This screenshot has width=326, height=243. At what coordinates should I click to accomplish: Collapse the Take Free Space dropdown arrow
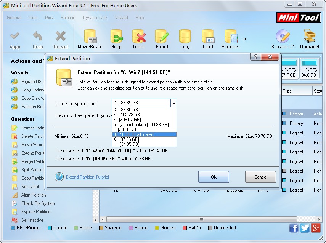[x=173, y=103]
